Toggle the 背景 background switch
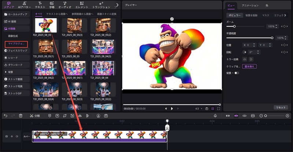The image size is (293, 152). tap(237, 73)
